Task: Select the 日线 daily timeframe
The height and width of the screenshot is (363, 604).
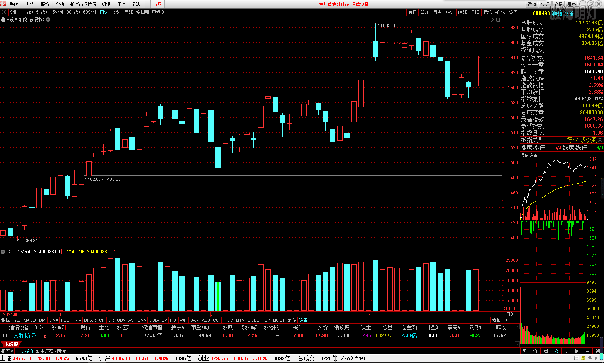Action: coord(104,12)
